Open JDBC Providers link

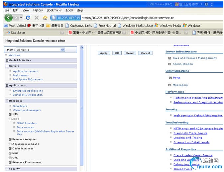[27, 123]
